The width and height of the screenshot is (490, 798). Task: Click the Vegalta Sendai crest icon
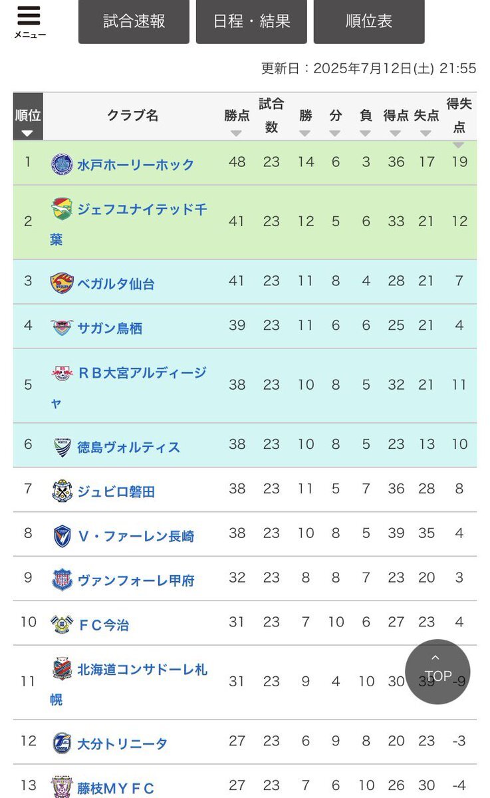pos(62,283)
